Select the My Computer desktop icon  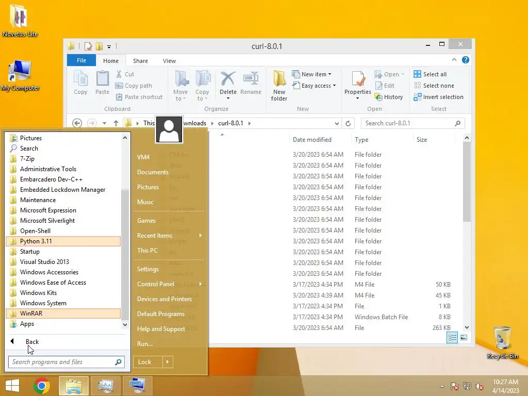20,75
